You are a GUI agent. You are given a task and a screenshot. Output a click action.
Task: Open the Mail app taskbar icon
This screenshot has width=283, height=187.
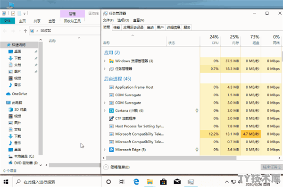pyautogui.click(x=177, y=181)
